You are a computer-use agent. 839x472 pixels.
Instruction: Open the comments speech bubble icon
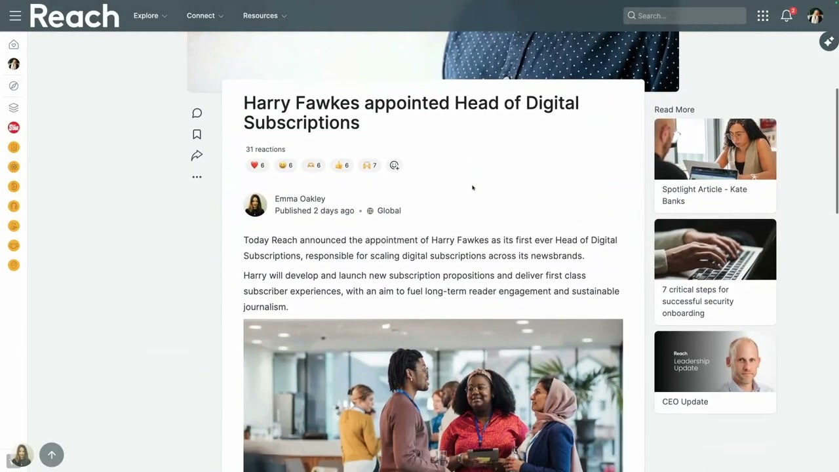tap(197, 113)
